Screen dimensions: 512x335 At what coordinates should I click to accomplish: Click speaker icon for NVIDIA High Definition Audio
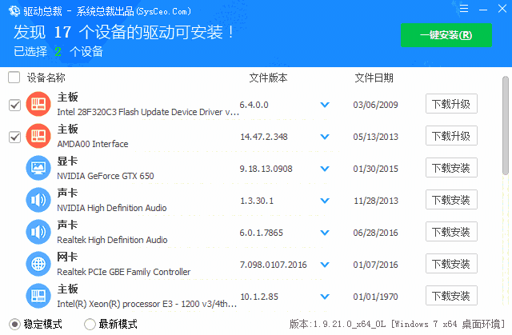(x=38, y=200)
